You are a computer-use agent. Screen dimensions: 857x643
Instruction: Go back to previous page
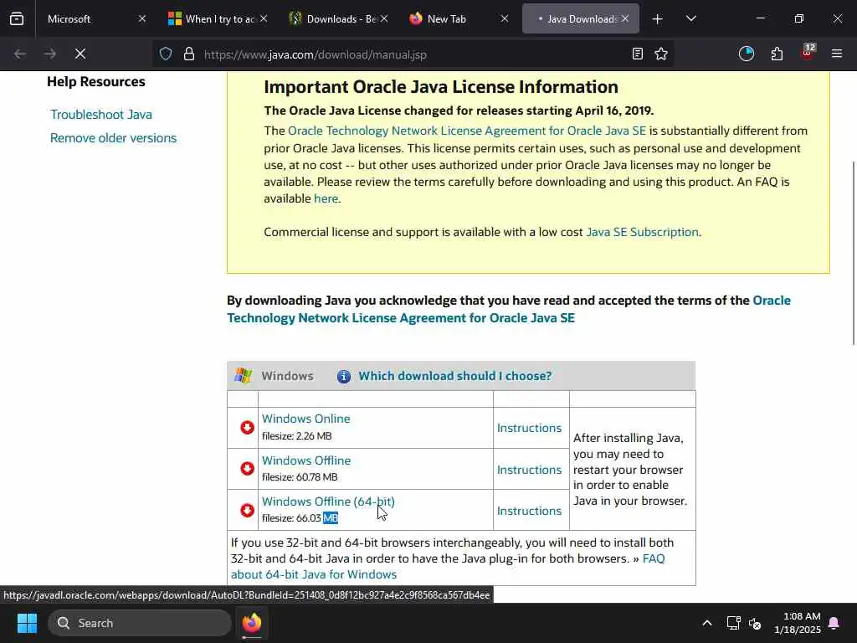pos(20,54)
